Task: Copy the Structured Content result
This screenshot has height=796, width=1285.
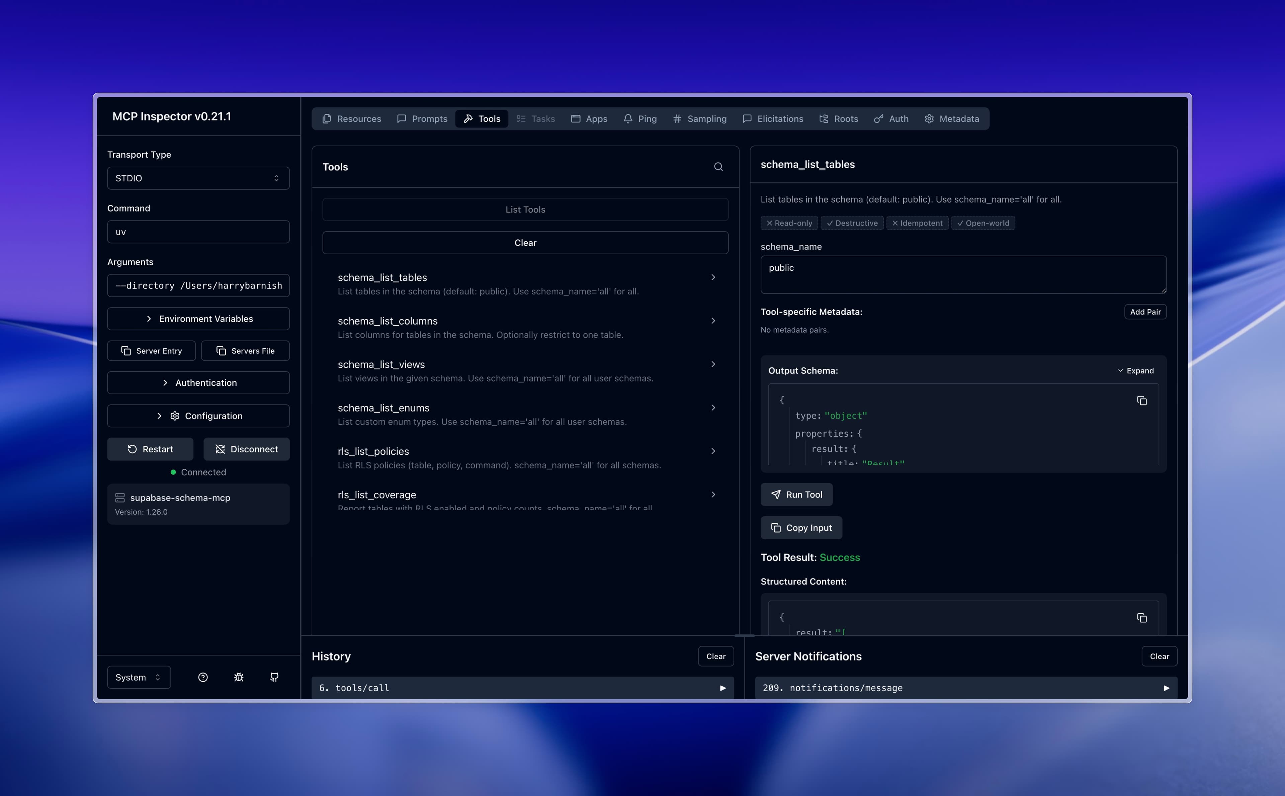Action: pos(1141,618)
